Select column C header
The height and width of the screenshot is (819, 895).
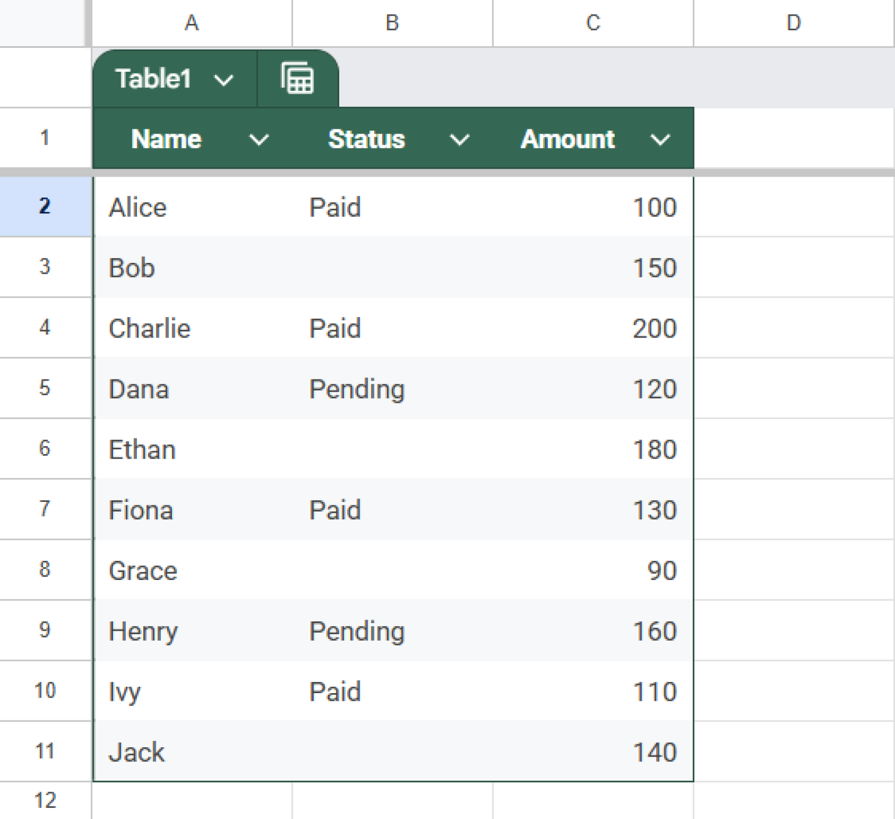point(592,23)
